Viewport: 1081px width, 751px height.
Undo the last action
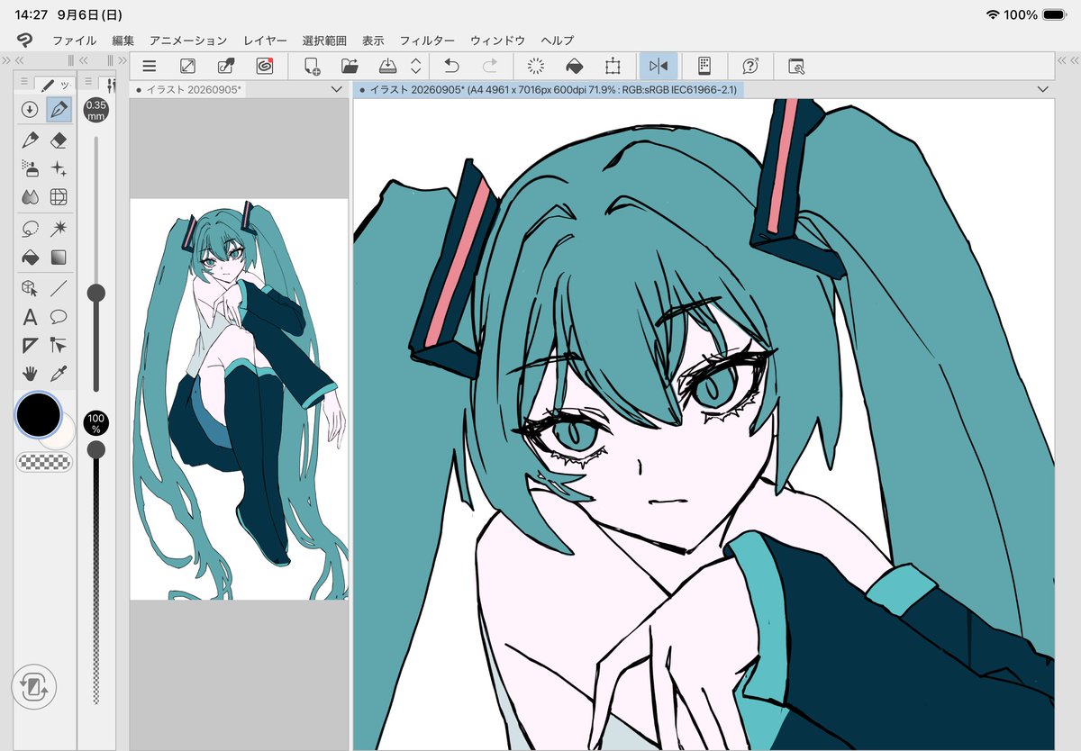point(451,66)
